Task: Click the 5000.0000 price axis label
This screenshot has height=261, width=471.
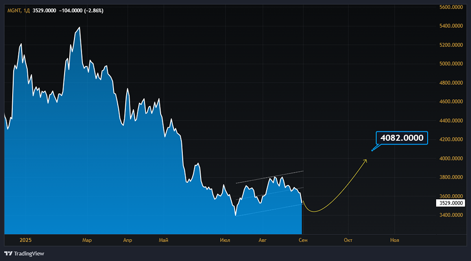Action: [x=451, y=64]
